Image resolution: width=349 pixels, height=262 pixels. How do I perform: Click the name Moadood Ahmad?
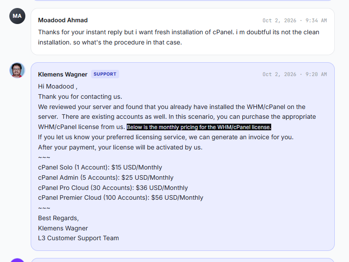63,20
